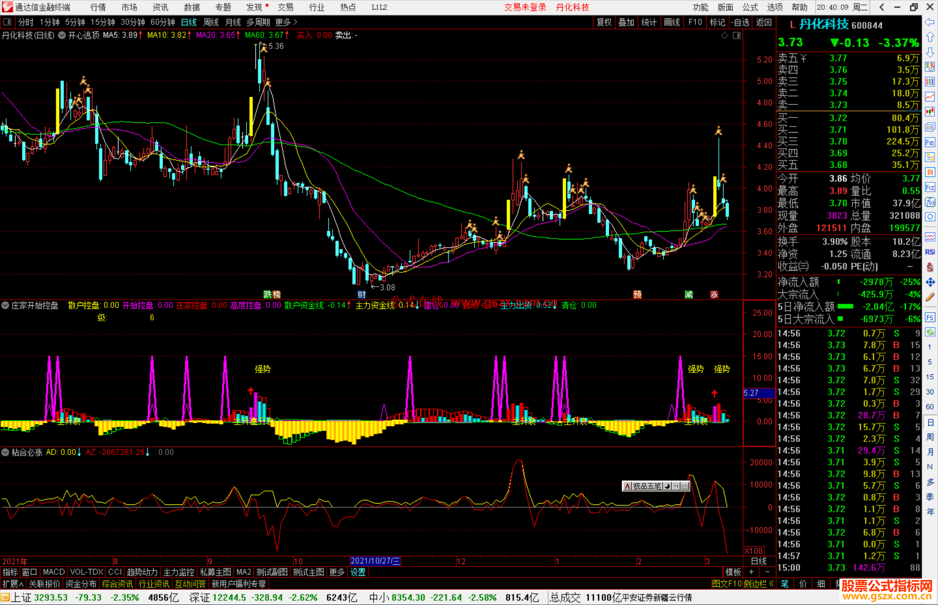Switch to 1-minute period in right sidebar
938x605 pixels.
pos(929,347)
